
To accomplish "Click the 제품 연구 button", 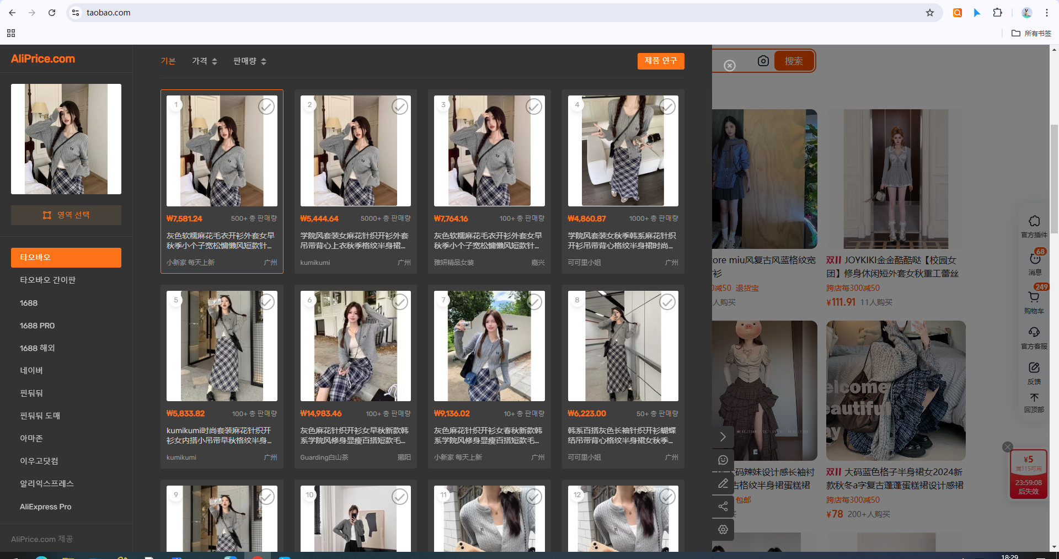I will (x=661, y=61).
